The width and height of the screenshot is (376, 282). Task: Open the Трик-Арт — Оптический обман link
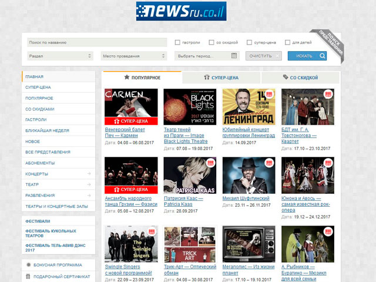pos(190,270)
